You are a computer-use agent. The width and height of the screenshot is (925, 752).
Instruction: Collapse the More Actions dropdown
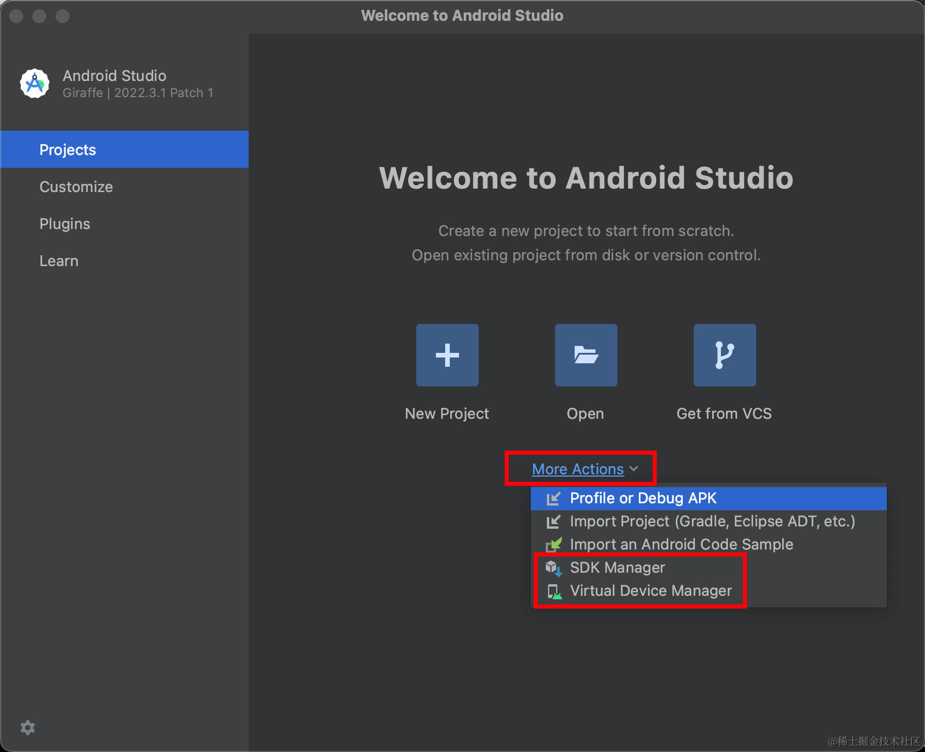(578, 469)
